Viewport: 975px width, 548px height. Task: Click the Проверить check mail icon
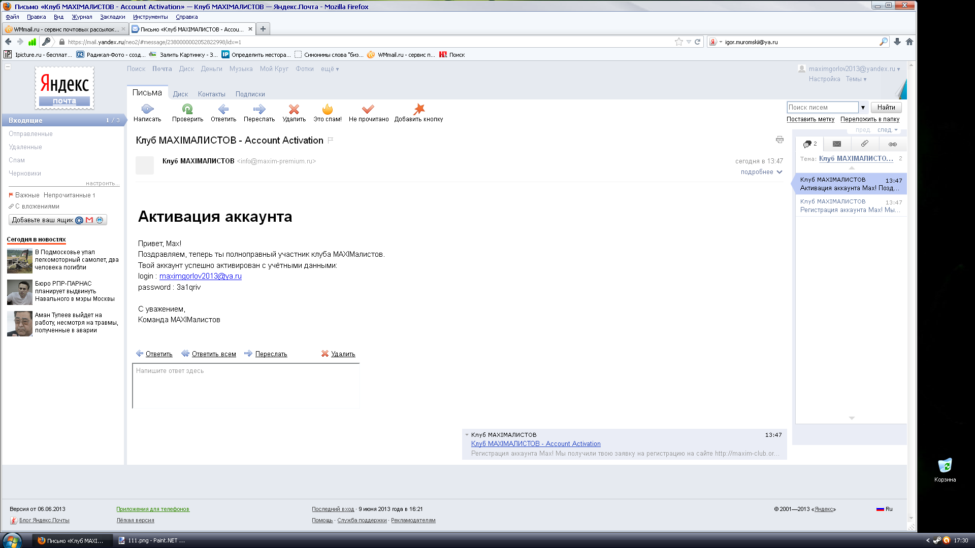[x=187, y=109]
